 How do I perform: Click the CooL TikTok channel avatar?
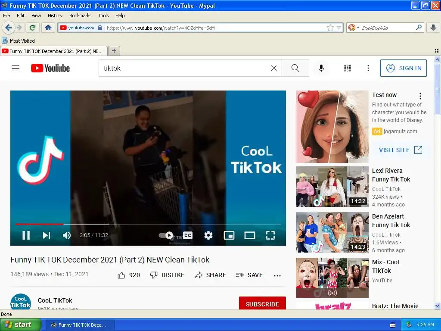(x=21, y=302)
